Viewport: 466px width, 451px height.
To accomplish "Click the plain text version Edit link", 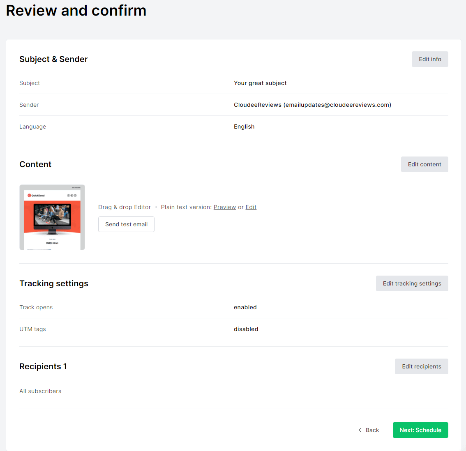I will click(251, 207).
